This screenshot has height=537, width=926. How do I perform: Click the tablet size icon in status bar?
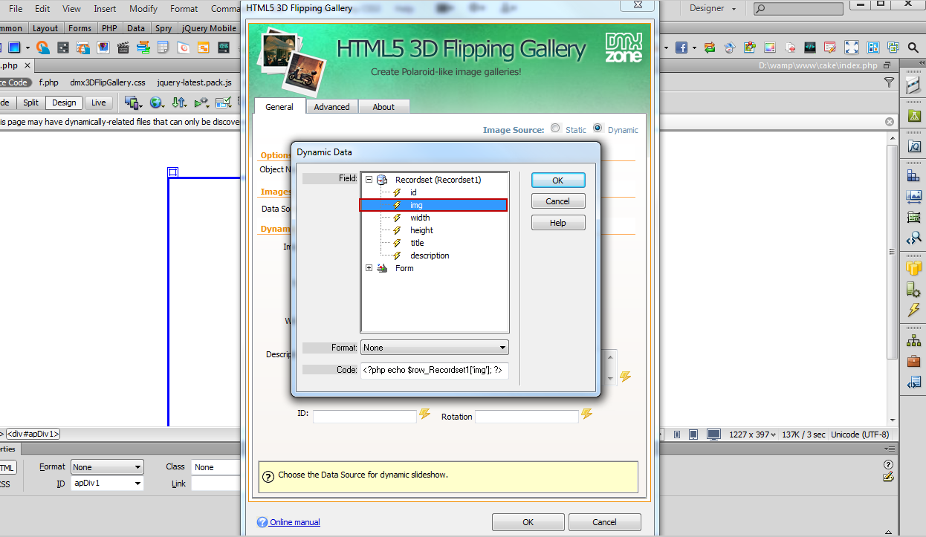pyautogui.click(x=693, y=435)
